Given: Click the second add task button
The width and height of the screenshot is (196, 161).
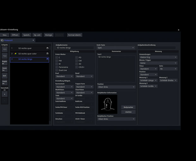Looking at the screenshot, I should click(x=4, y=56).
